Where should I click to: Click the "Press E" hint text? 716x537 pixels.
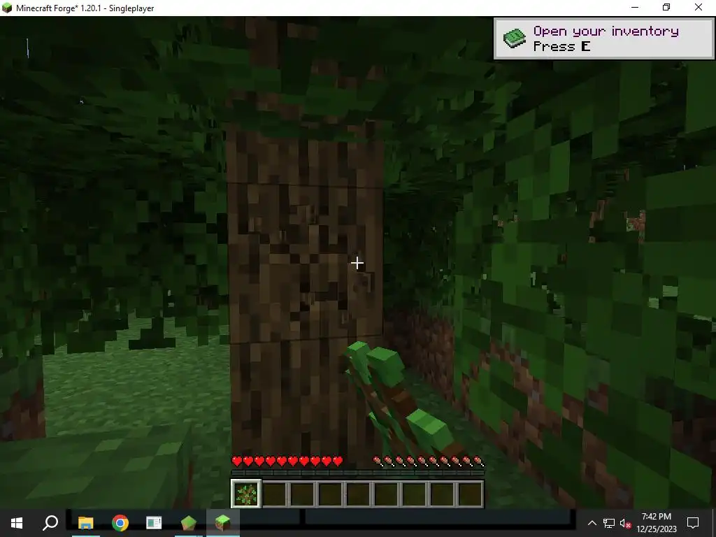click(x=561, y=46)
